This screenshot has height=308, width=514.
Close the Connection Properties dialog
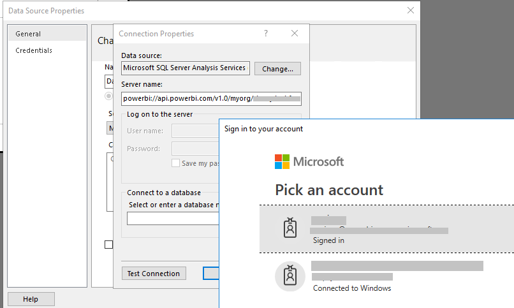[x=295, y=33]
